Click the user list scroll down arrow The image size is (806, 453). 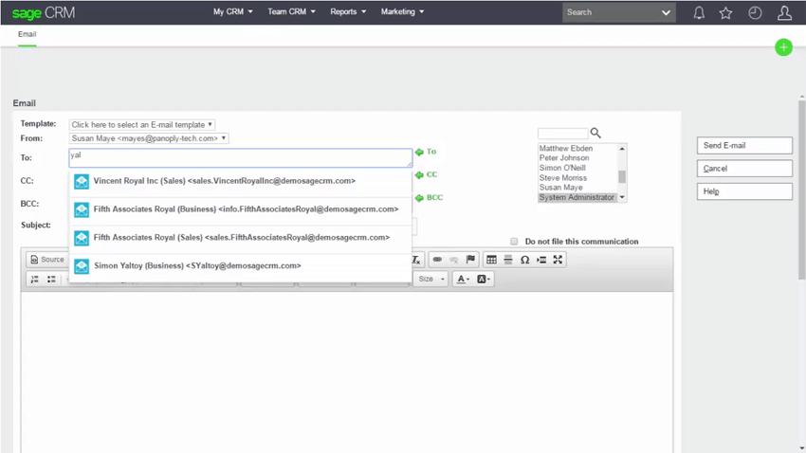click(622, 197)
